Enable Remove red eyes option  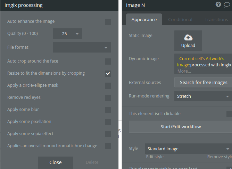(108, 98)
